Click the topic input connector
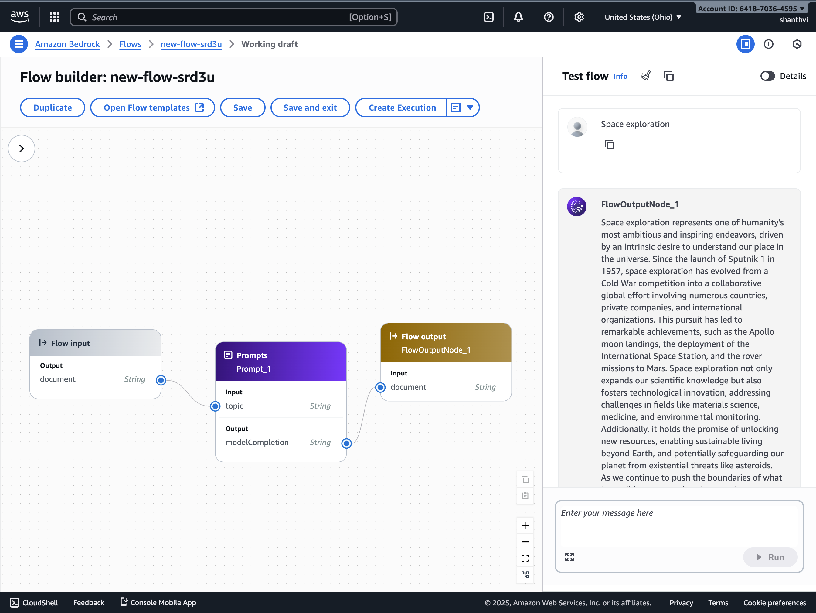 (x=216, y=406)
